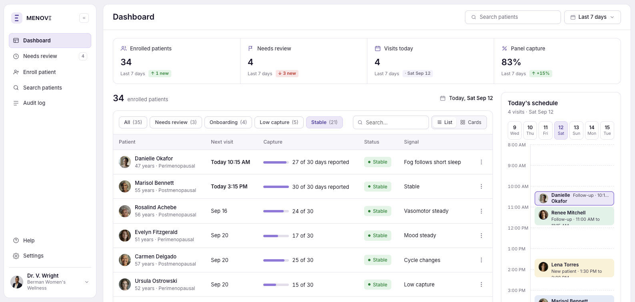Screen dimensions: 635x302
Task: Collapse the sidebar with the double-chevron button
Action: [84, 18]
